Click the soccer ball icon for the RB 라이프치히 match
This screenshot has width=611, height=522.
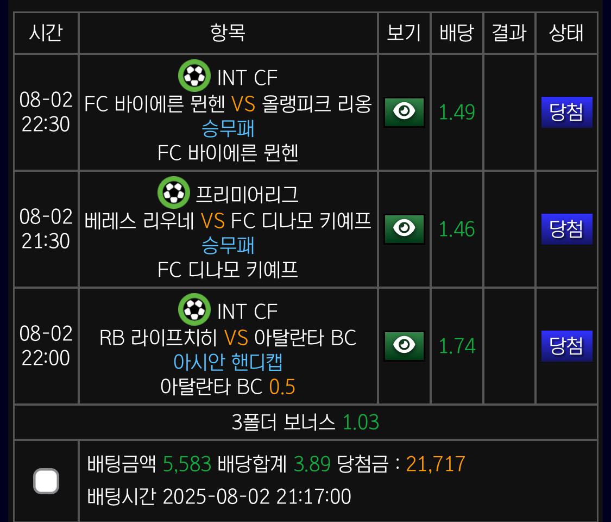point(194,309)
